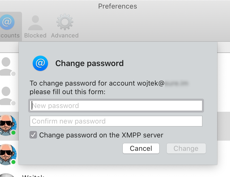Select the topmost gray placeholder account avatar
The height and width of the screenshot is (177, 230).
[6, 66]
